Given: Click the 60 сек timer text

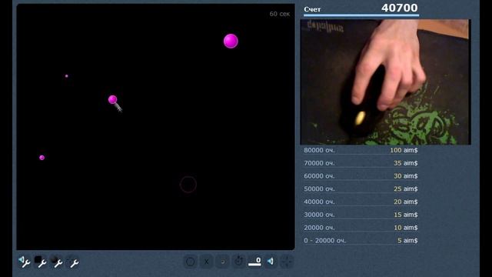Looking at the screenshot, I should pos(280,14).
